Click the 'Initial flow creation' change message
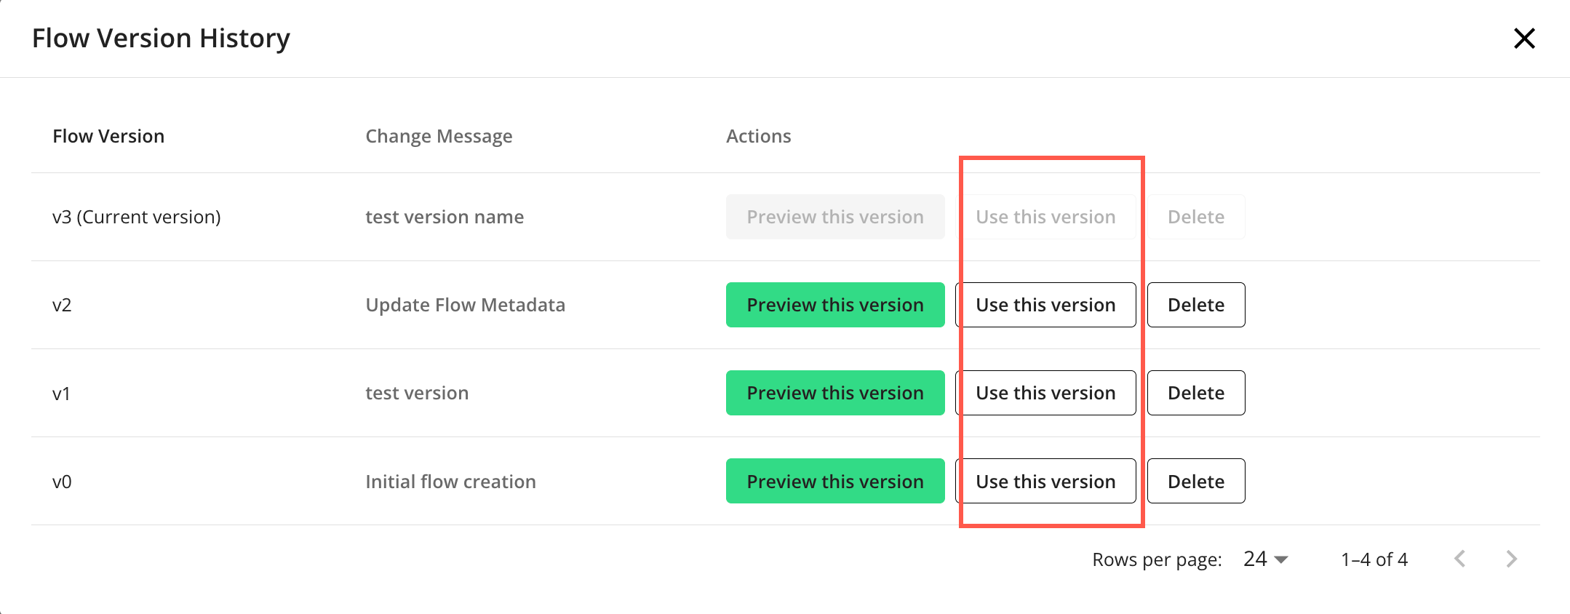The height and width of the screenshot is (614, 1570). pyautogui.click(x=450, y=482)
